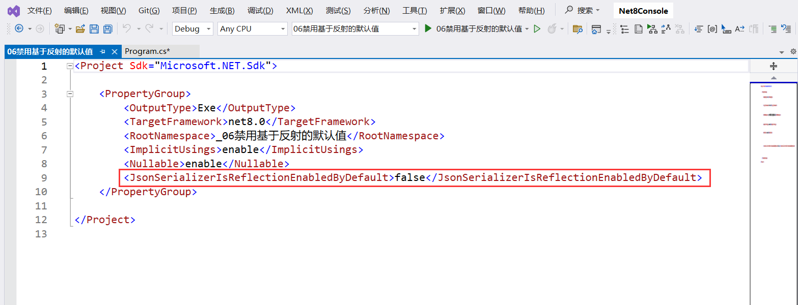The image size is (798, 305).
Task: Open the startup project dropdown in the toolbar
Action: coord(355,29)
